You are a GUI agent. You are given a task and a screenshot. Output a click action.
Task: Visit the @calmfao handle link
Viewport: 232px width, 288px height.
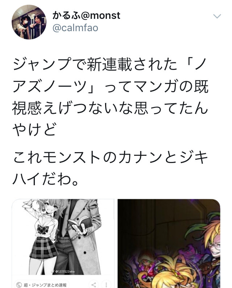75,28
